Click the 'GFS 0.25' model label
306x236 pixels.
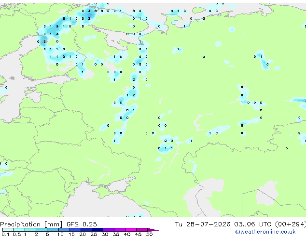(x=82, y=224)
